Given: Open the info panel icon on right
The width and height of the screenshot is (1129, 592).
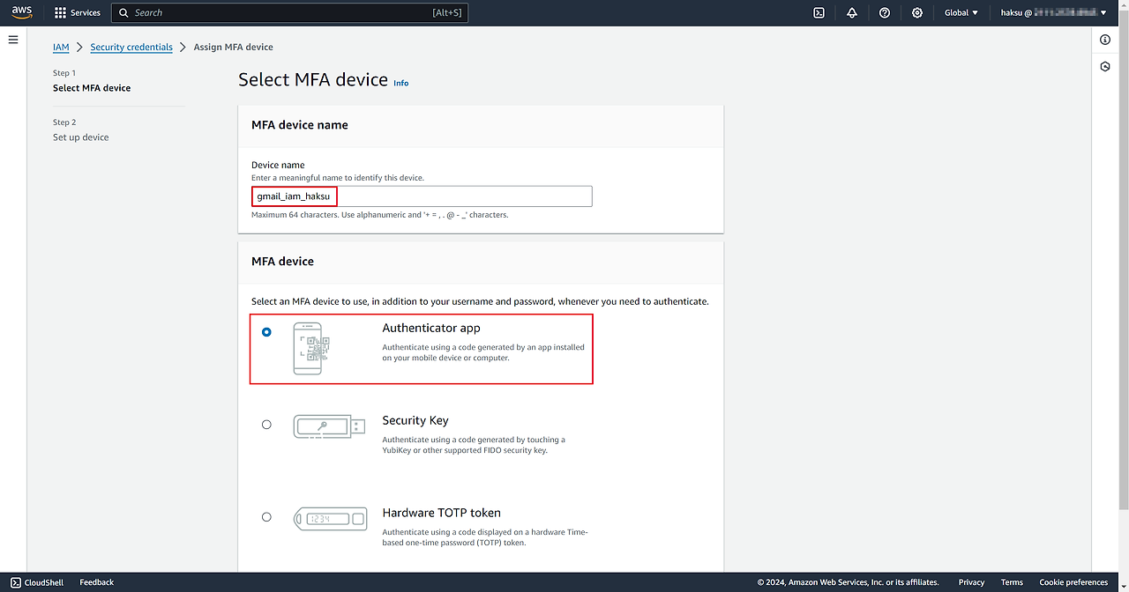Looking at the screenshot, I should point(1105,41).
